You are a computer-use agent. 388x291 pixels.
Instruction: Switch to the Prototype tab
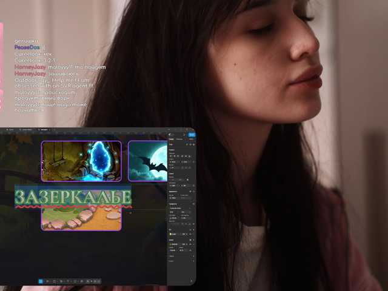(x=179, y=139)
